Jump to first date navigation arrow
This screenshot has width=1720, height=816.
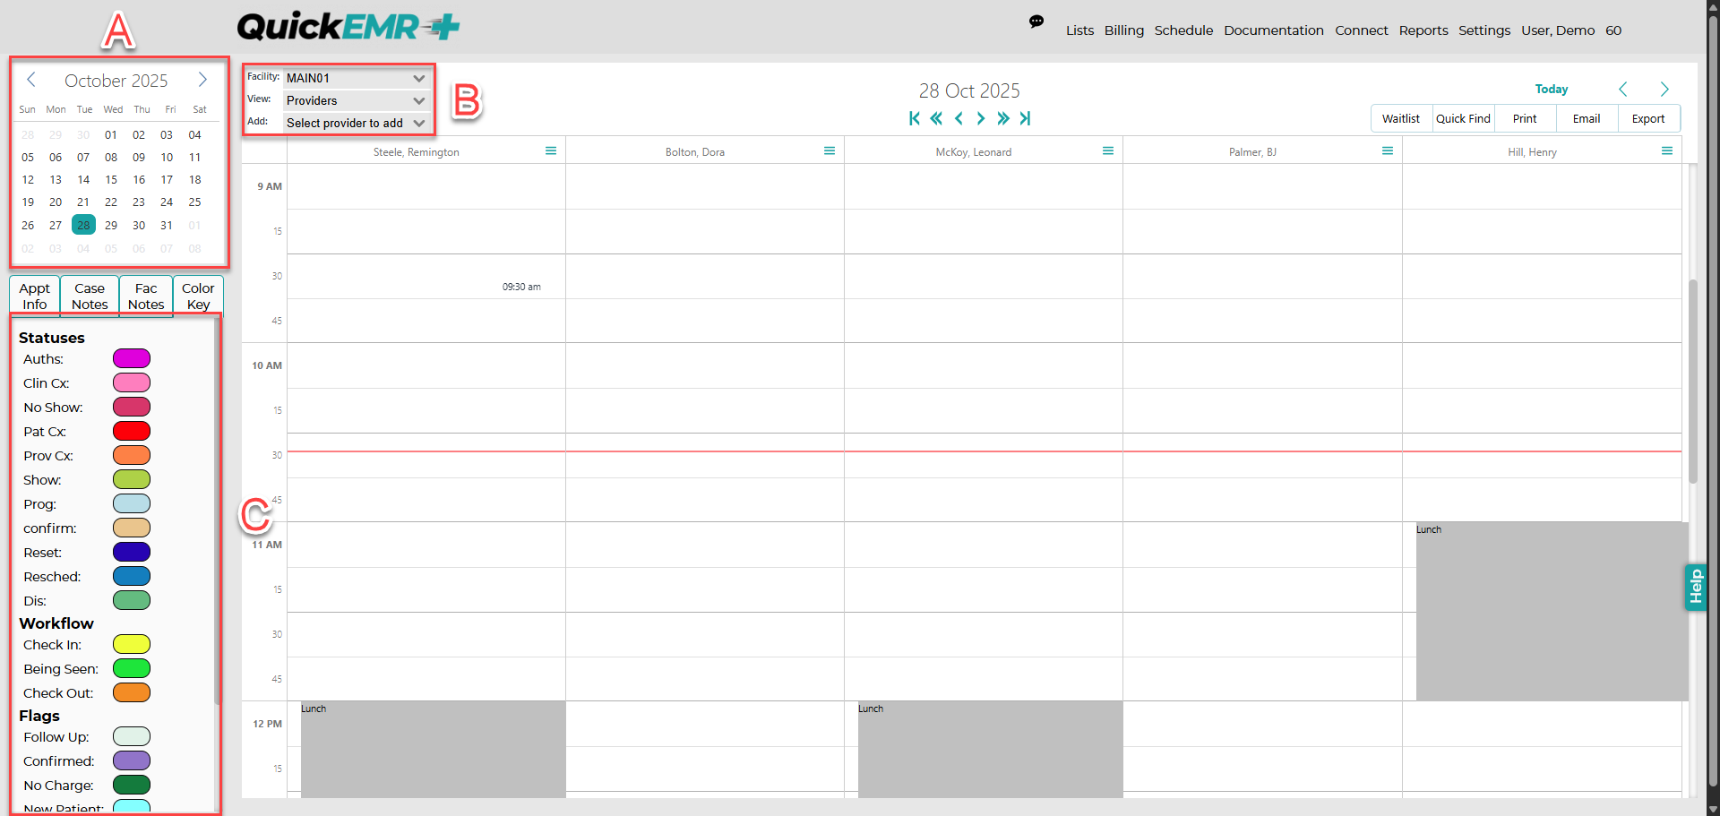[914, 118]
